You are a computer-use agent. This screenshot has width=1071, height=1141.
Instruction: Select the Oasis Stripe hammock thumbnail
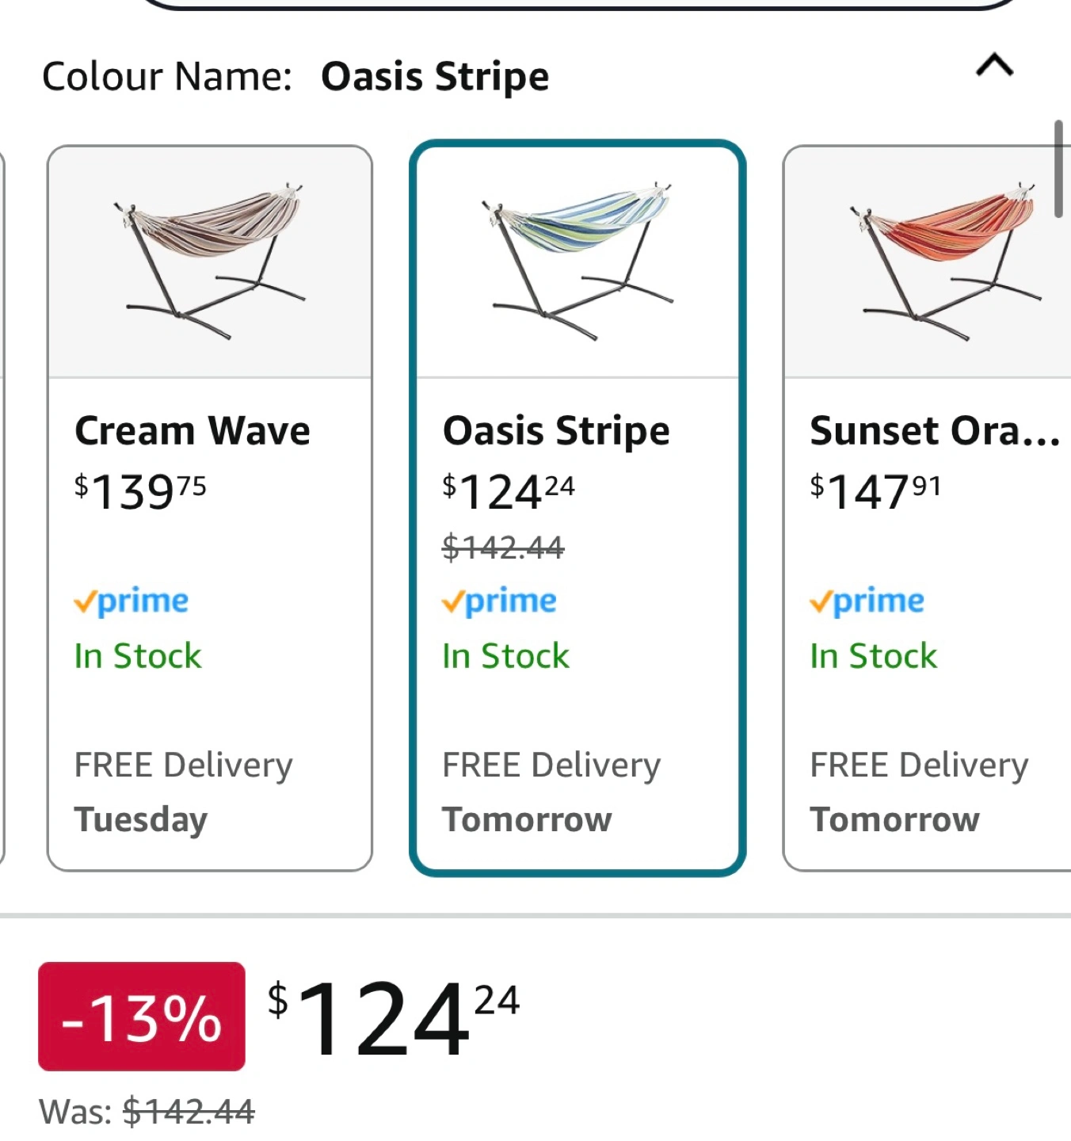pos(577,261)
